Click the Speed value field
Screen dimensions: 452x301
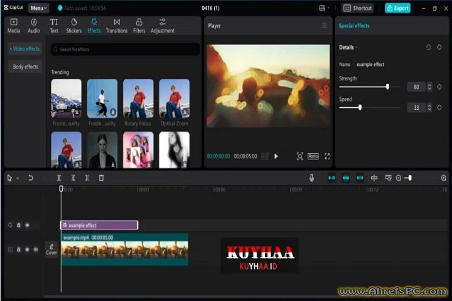pos(416,107)
